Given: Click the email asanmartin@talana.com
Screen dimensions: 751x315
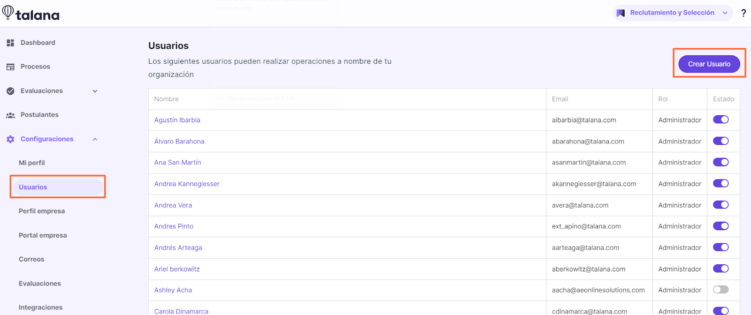Looking at the screenshot, I should (x=589, y=162).
